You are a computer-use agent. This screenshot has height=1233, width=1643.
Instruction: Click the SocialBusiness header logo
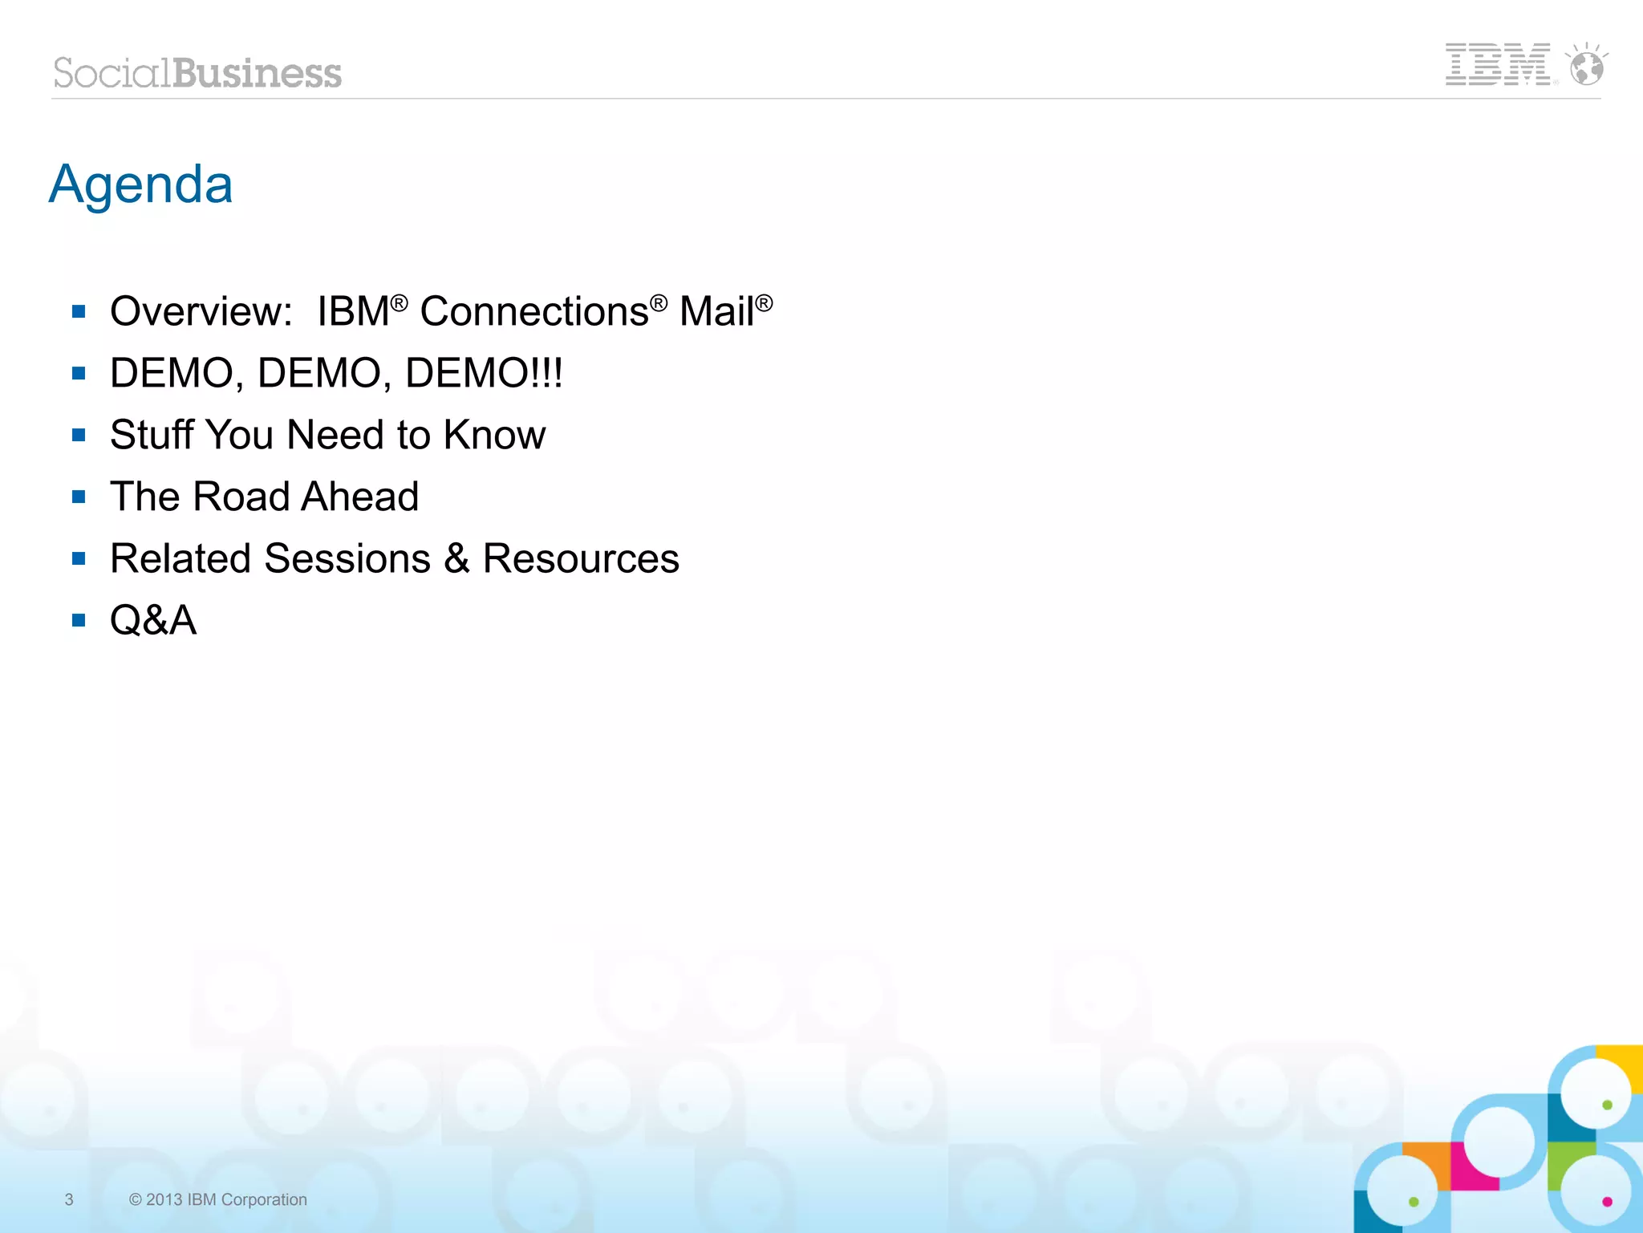point(197,73)
